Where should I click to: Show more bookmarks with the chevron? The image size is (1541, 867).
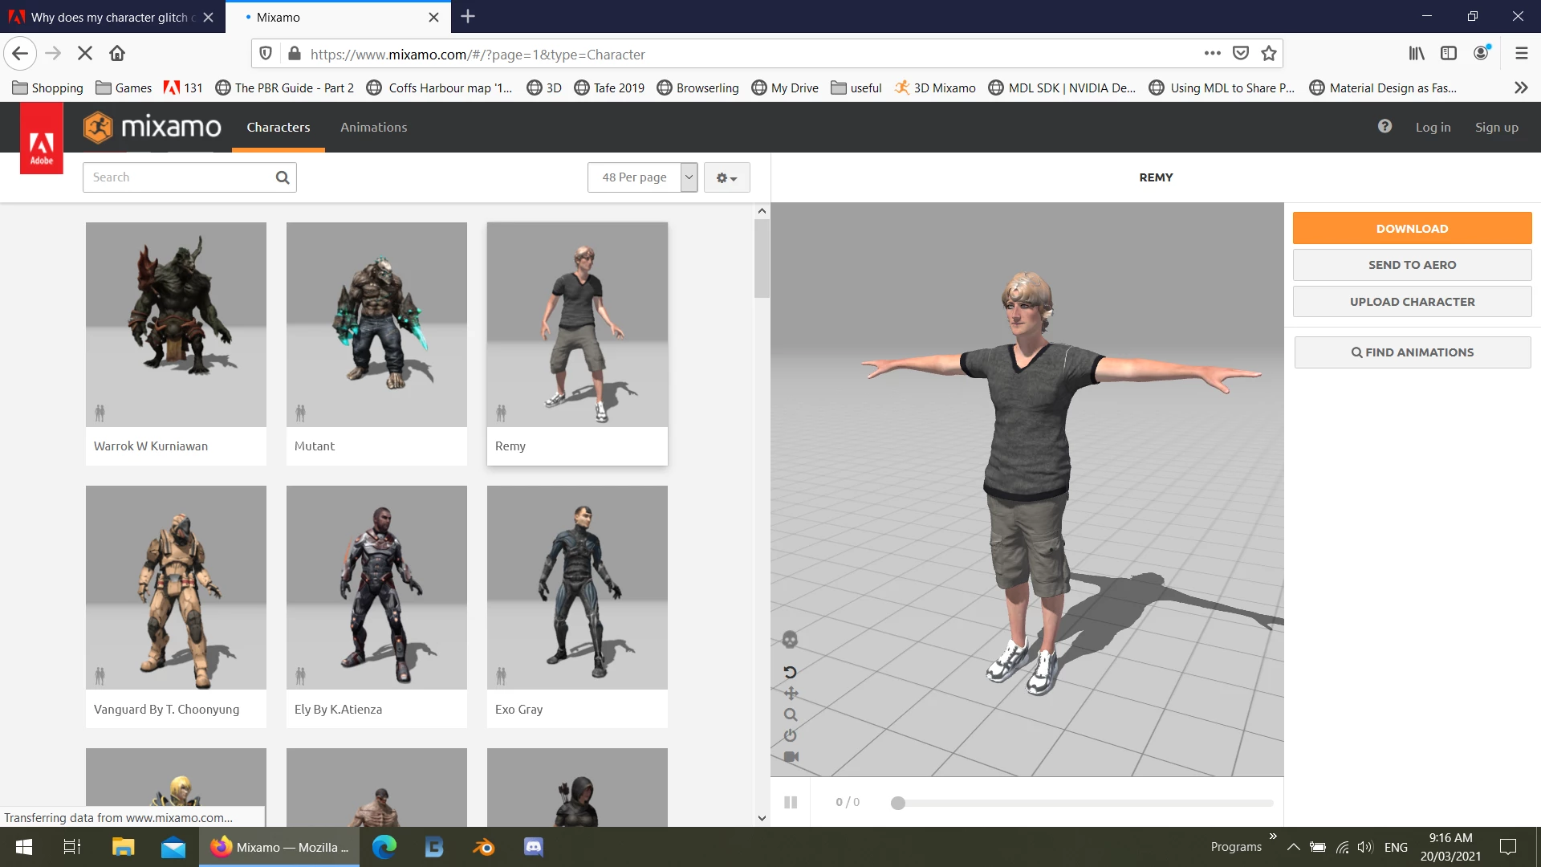click(1520, 88)
